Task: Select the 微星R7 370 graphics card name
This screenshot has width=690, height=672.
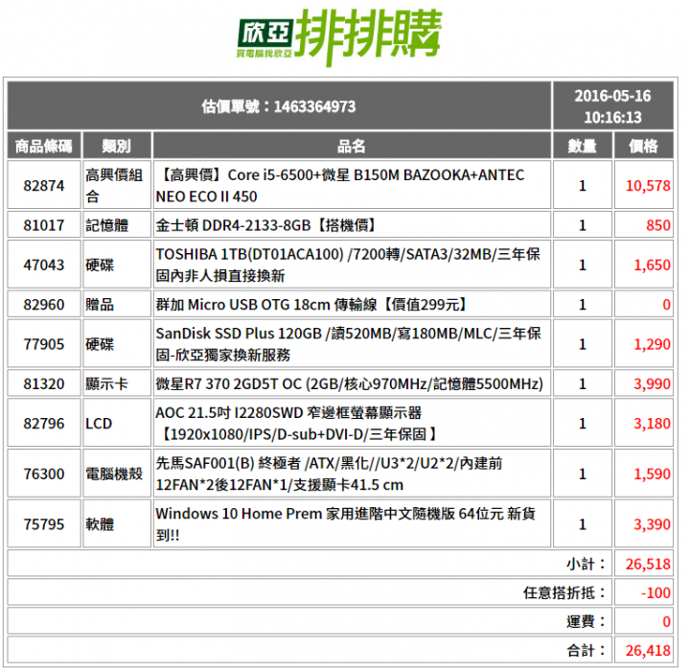Action: coord(350,383)
